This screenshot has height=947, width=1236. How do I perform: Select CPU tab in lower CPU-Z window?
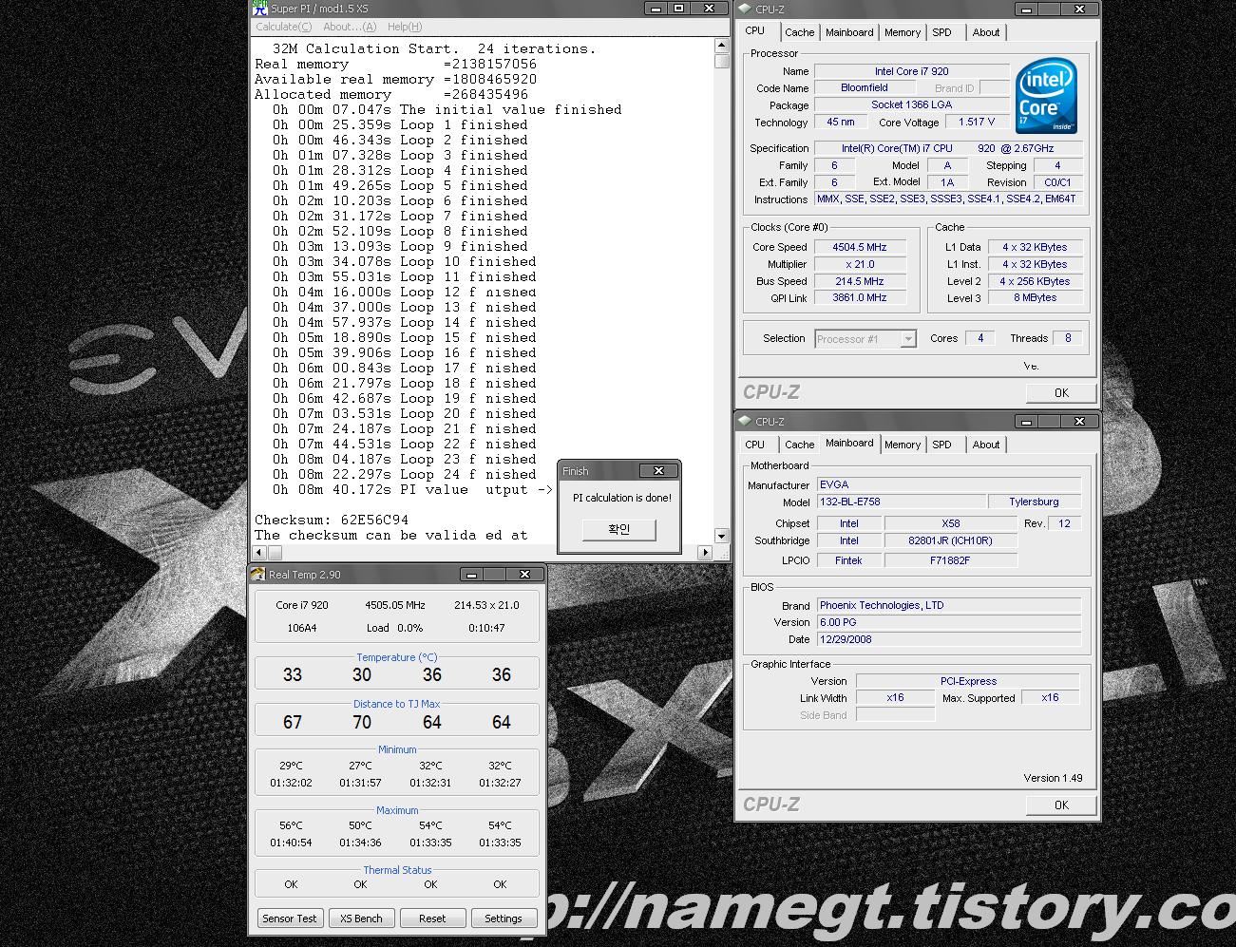(x=755, y=445)
